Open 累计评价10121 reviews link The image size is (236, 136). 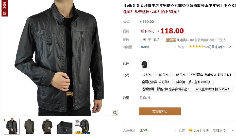(222, 47)
